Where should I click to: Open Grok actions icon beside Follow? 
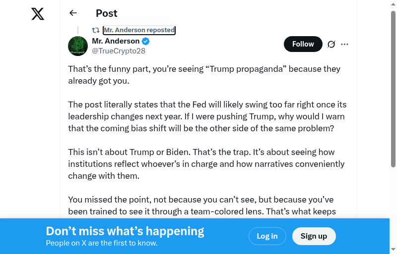[x=331, y=44]
